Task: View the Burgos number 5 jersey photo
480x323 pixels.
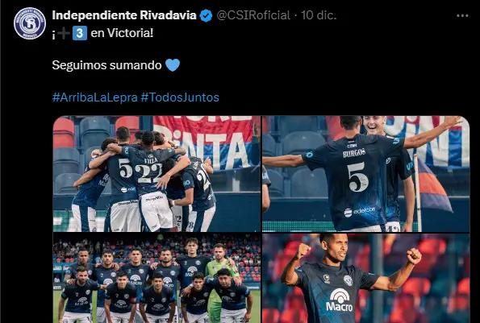Action: click(365, 174)
